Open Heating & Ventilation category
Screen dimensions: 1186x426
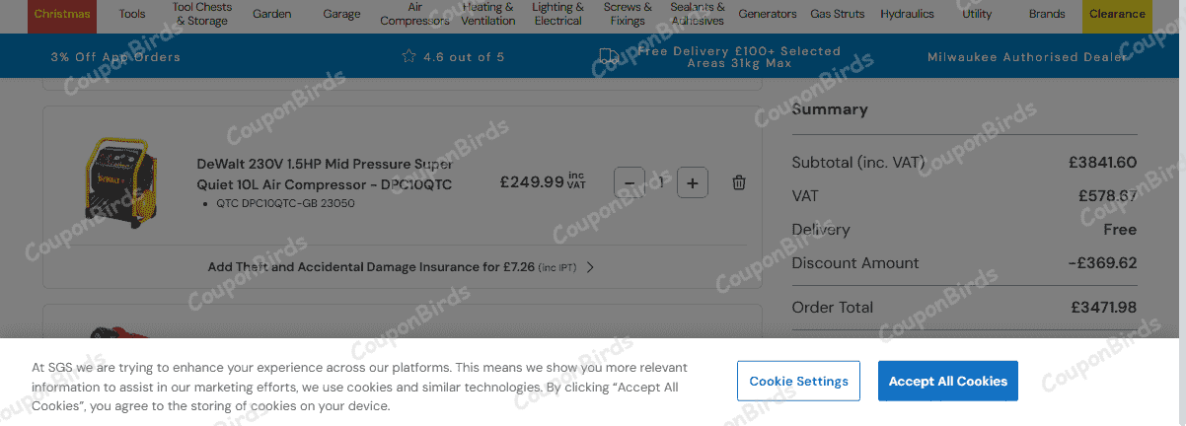click(x=487, y=14)
